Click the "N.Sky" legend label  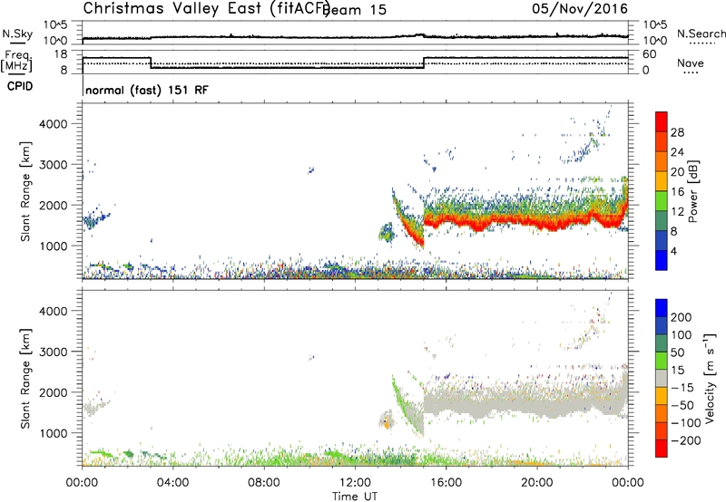point(17,34)
